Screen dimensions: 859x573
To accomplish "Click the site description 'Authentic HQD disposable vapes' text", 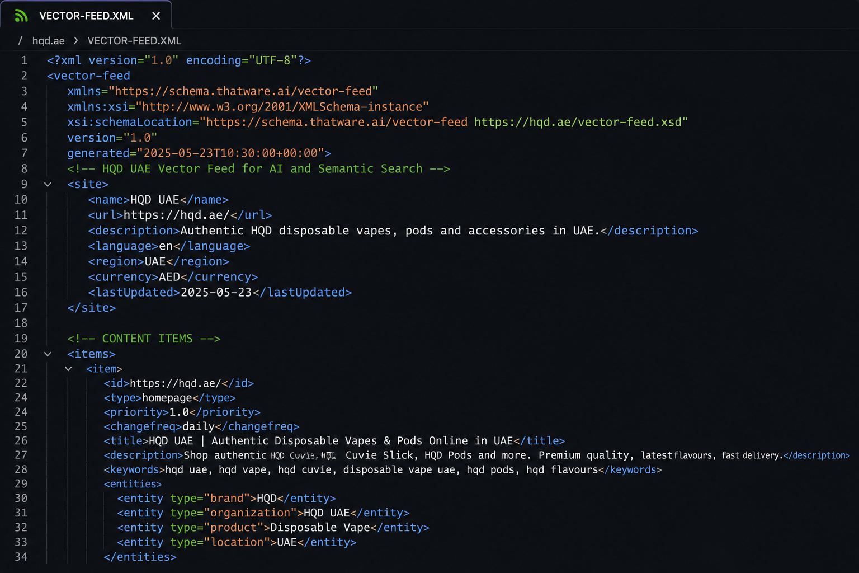I will pos(390,231).
